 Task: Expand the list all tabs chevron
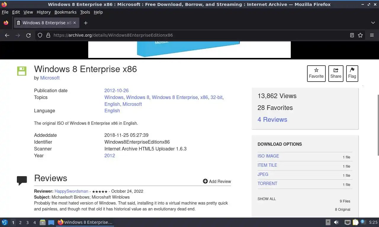pyautogui.click(x=373, y=23)
